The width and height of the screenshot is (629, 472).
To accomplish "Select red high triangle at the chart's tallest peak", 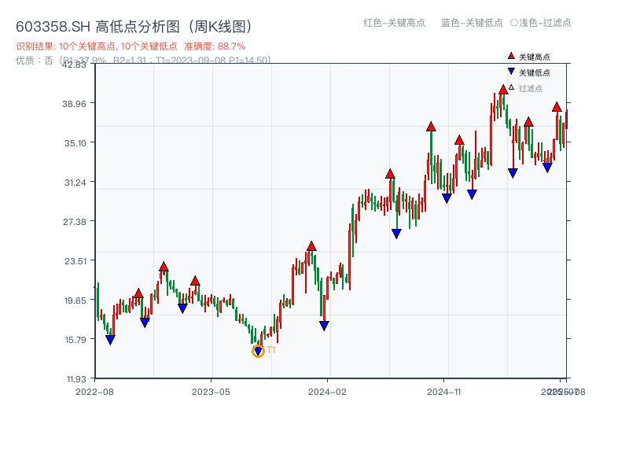I will point(503,90).
